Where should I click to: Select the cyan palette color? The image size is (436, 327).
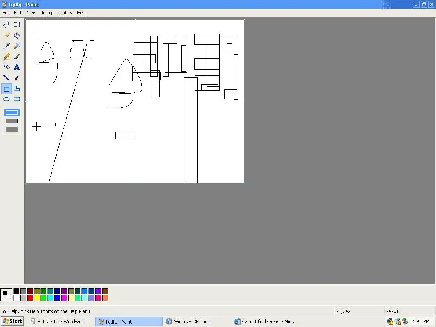pyautogui.click(x=51, y=298)
